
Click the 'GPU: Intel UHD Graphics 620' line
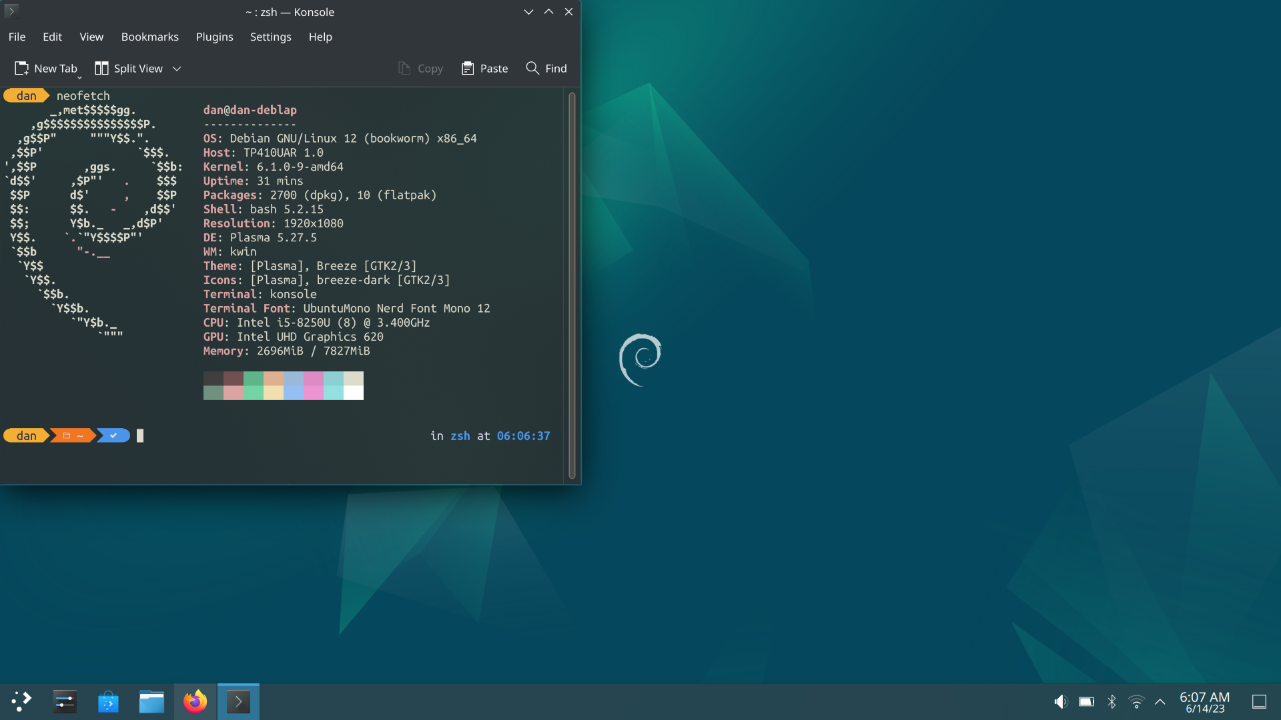[294, 337]
